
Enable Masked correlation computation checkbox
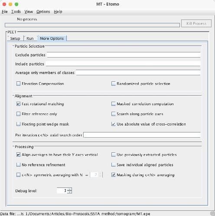click(114, 104)
